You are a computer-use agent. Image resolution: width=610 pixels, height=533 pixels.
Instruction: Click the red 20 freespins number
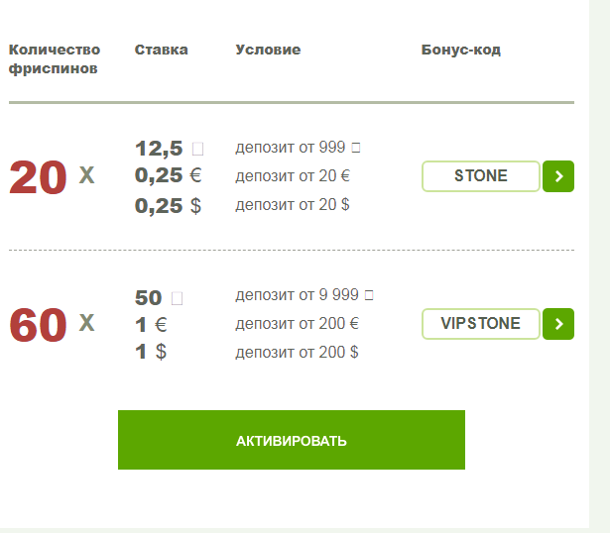pyautogui.click(x=38, y=177)
